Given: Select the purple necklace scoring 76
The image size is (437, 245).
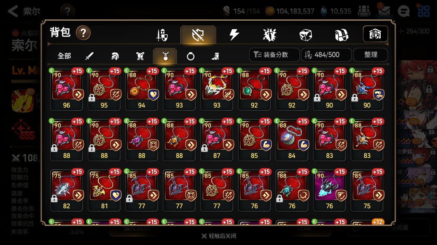Looking at the screenshot, I should tap(329, 190).
